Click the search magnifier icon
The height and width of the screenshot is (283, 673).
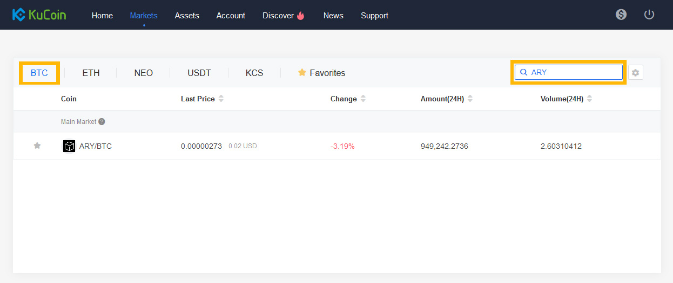(x=523, y=72)
